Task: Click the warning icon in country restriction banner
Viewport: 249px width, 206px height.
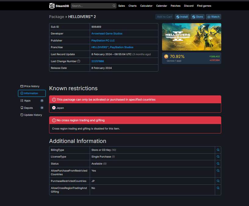Action: click(54, 100)
